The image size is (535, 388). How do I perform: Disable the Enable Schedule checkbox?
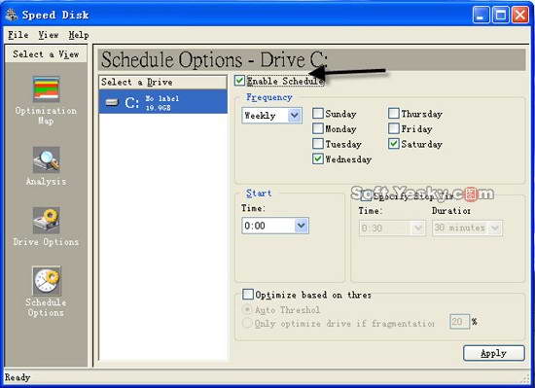(239, 81)
